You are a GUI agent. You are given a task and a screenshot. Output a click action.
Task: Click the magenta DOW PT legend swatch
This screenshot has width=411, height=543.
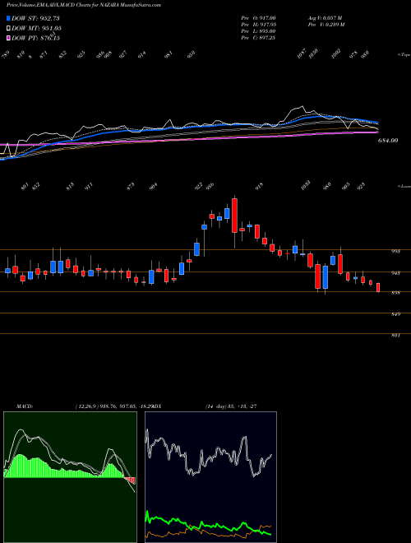[8, 38]
